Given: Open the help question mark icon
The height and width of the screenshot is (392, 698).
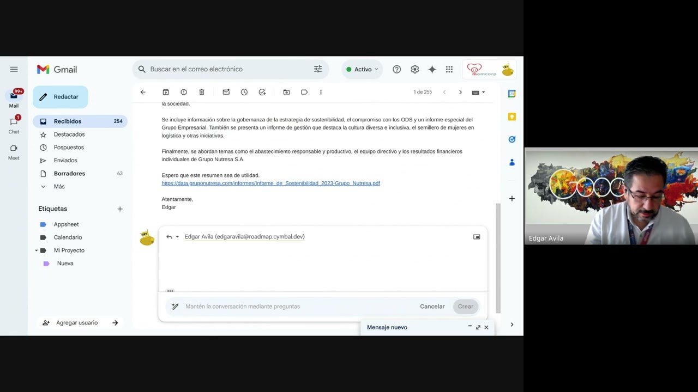Looking at the screenshot, I should click(x=396, y=70).
